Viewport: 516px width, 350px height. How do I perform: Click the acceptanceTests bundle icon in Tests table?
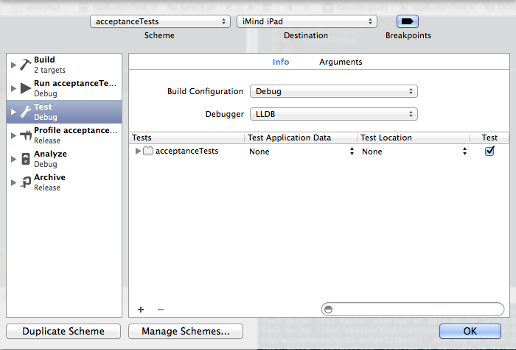click(x=148, y=151)
